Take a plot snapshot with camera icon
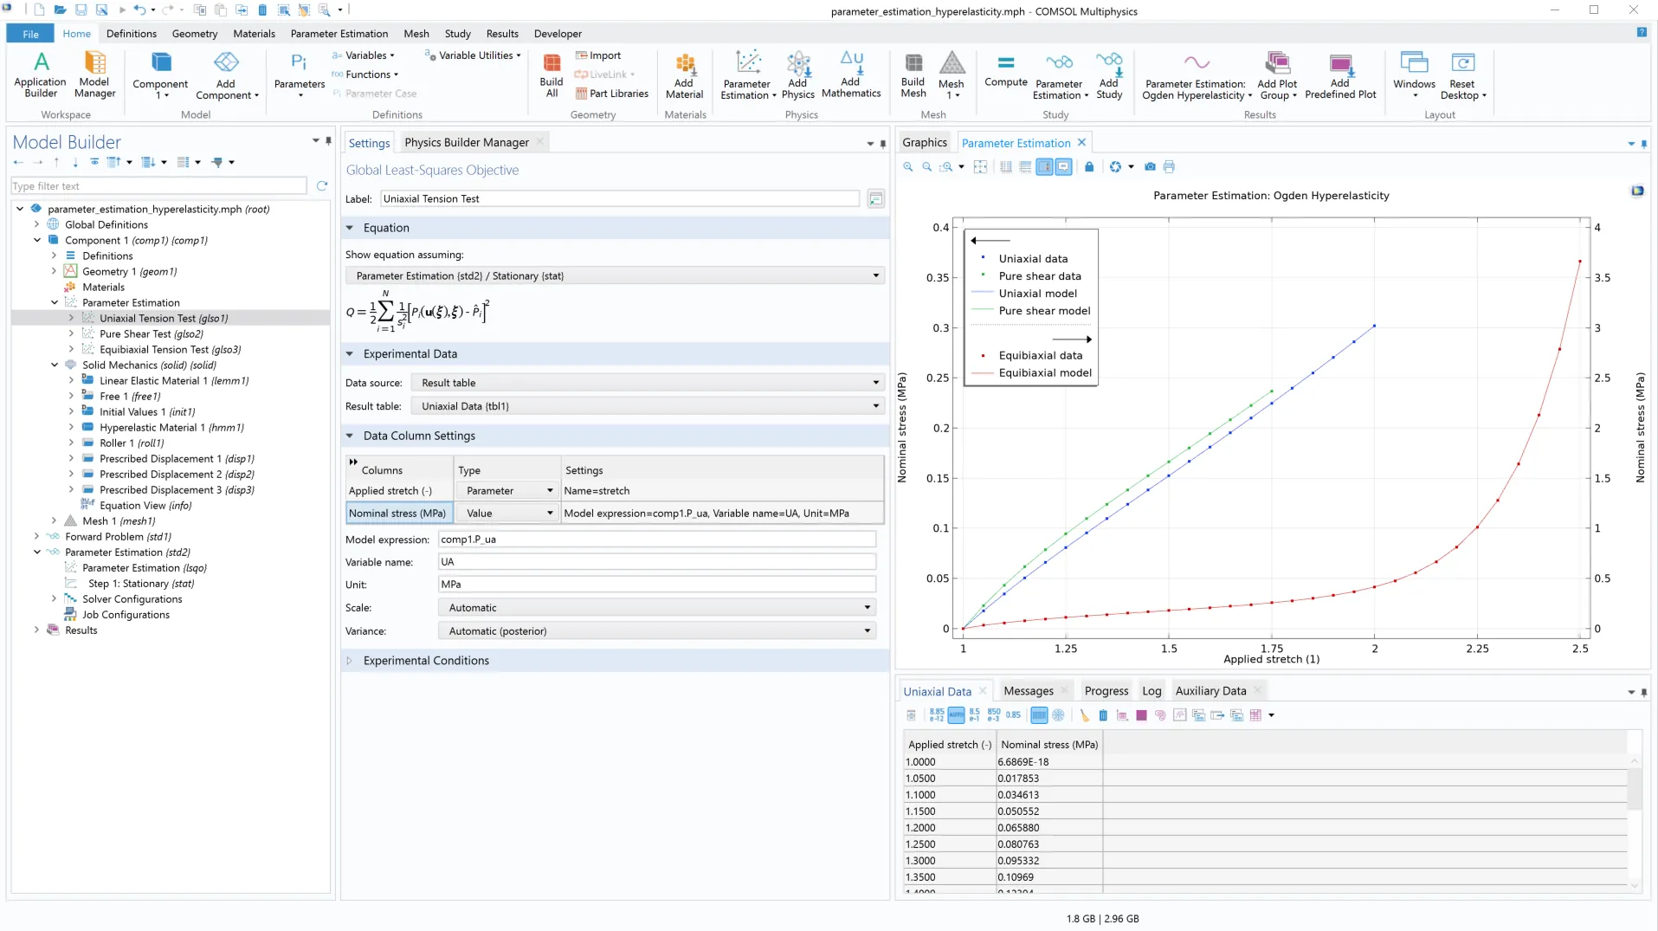Viewport: 1658px width, 931px height. pos(1150,166)
